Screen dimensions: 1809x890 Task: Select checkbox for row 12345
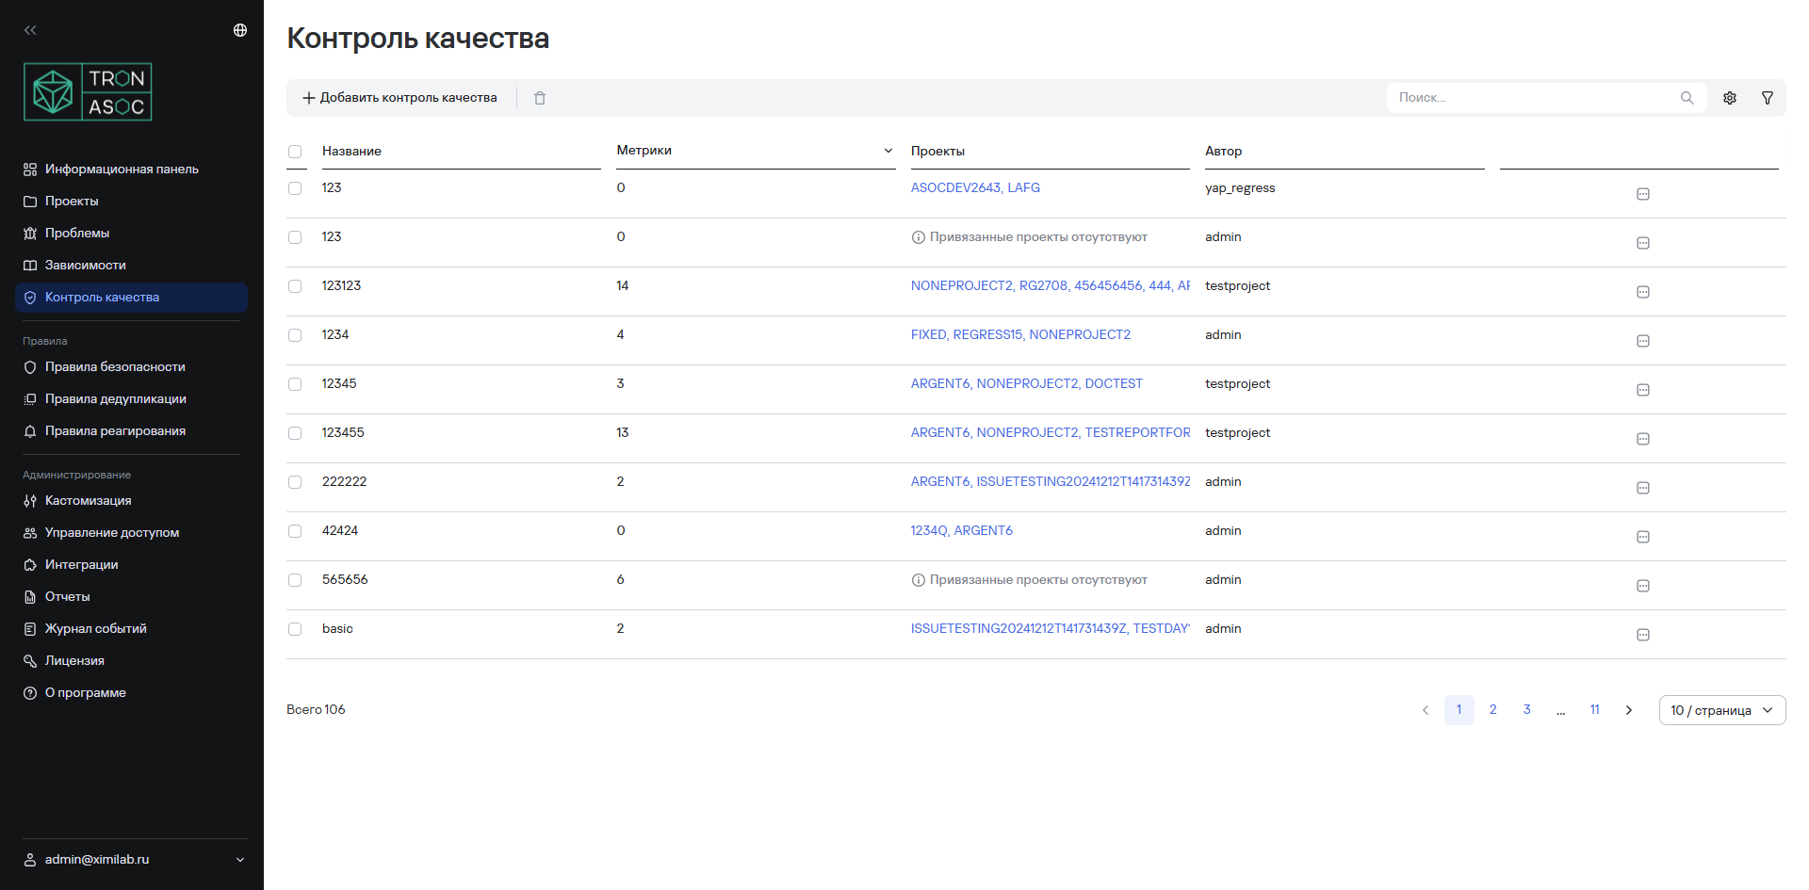[295, 384]
